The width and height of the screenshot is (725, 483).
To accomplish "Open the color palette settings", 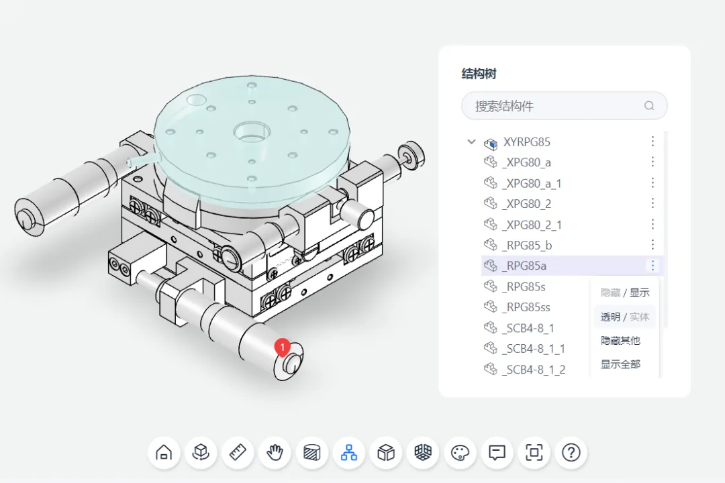I will (460, 453).
